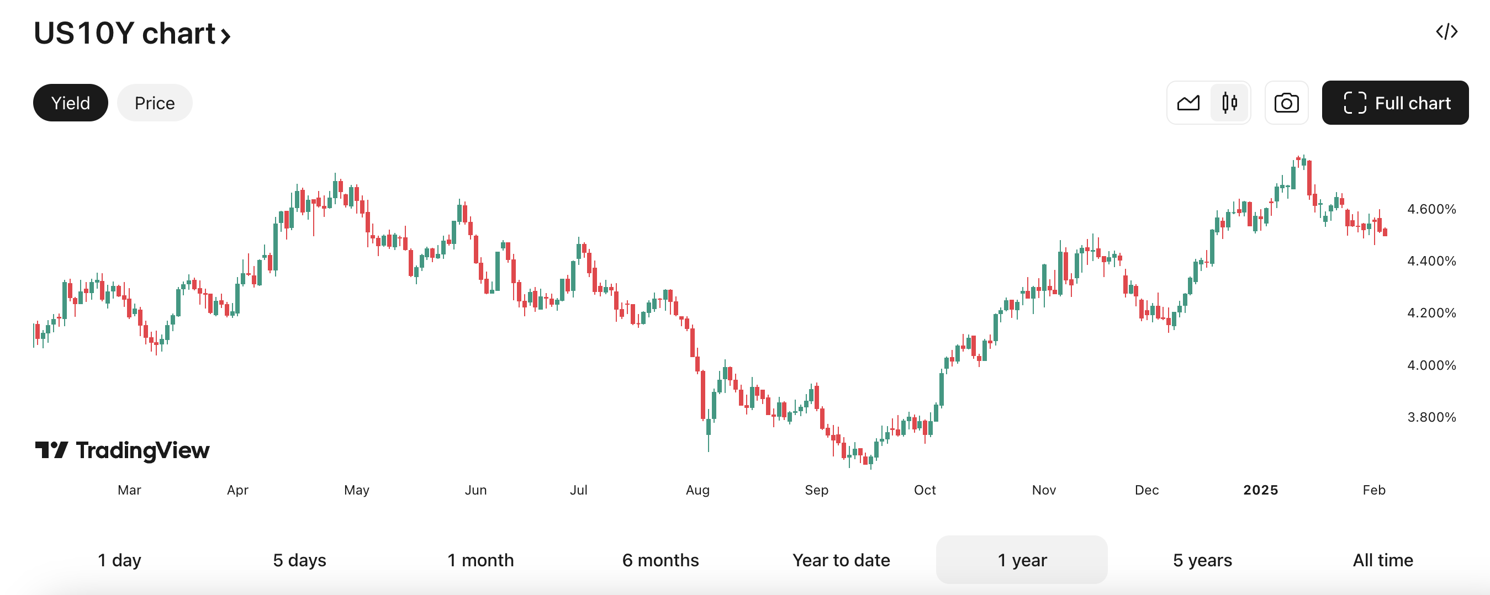
Task: Open the embed code panel
Action: tap(1447, 32)
